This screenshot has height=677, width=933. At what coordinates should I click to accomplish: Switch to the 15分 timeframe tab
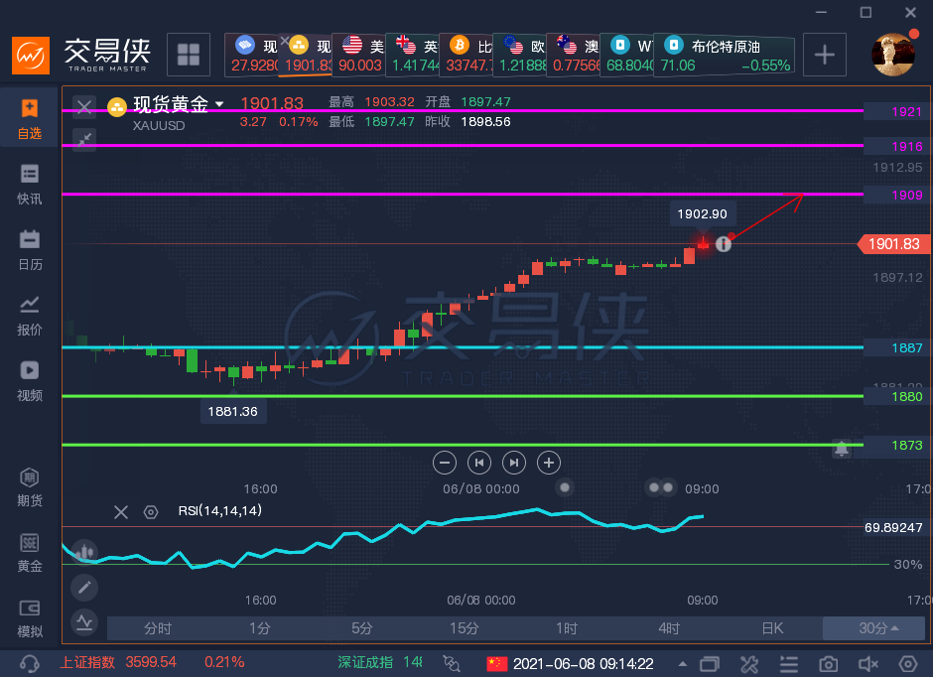465,628
